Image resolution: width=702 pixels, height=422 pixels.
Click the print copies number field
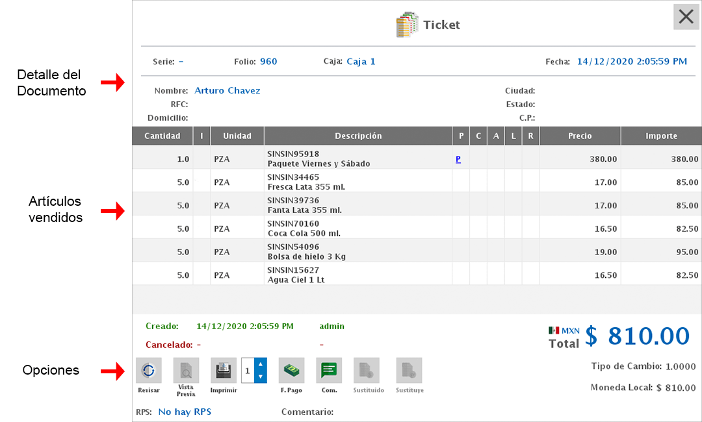248,370
